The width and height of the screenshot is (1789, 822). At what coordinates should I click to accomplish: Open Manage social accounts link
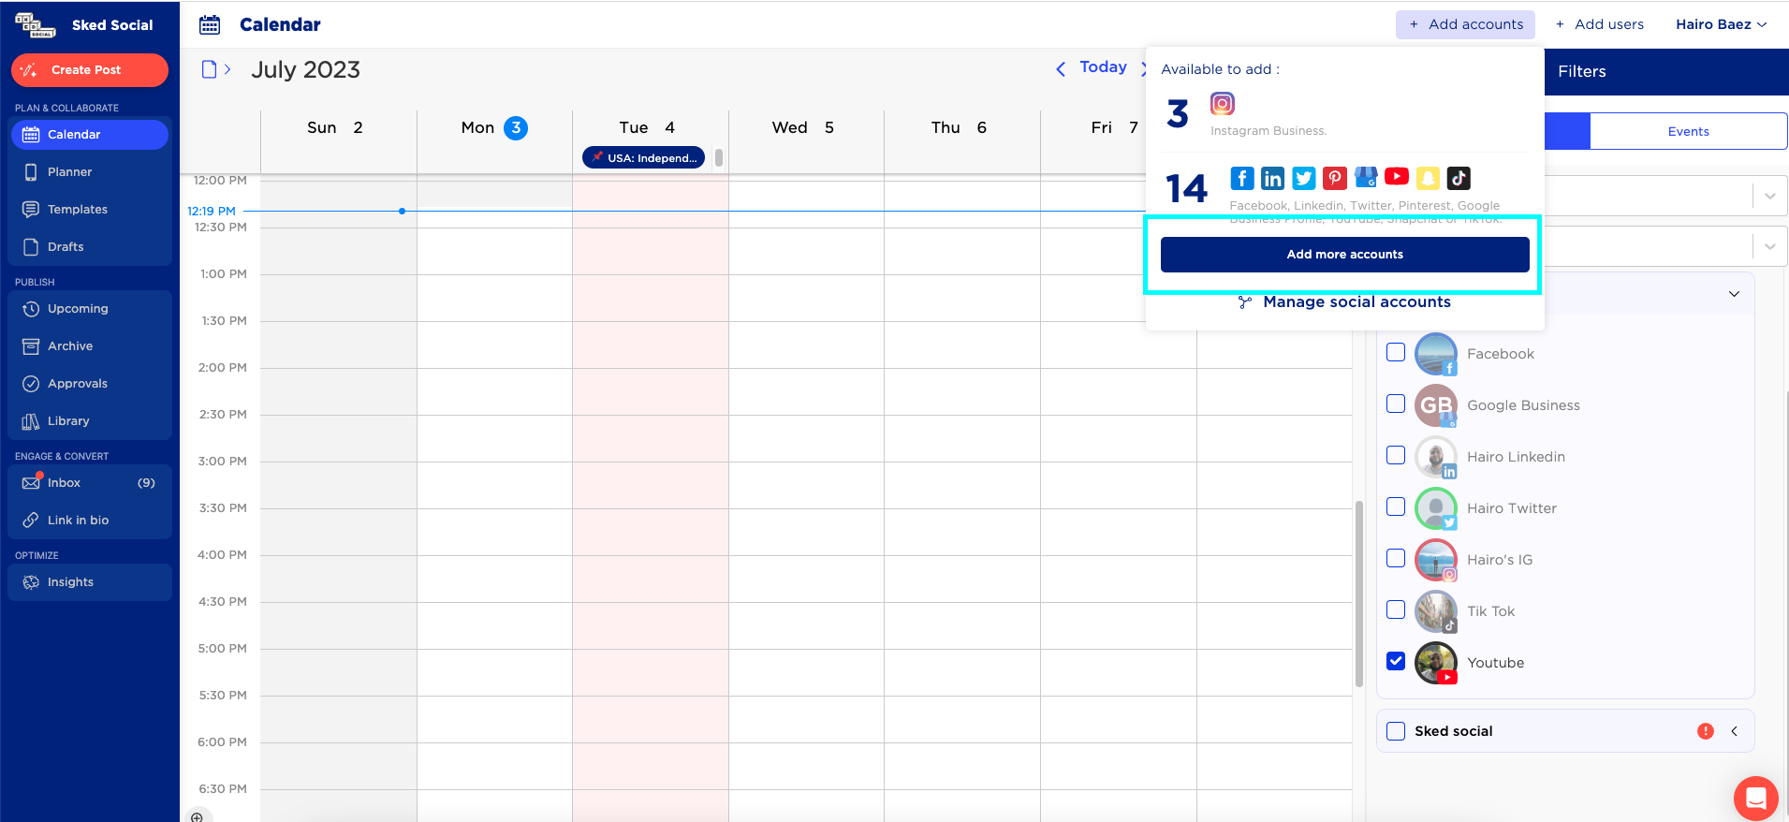pyautogui.click(x=1344, y=301)
